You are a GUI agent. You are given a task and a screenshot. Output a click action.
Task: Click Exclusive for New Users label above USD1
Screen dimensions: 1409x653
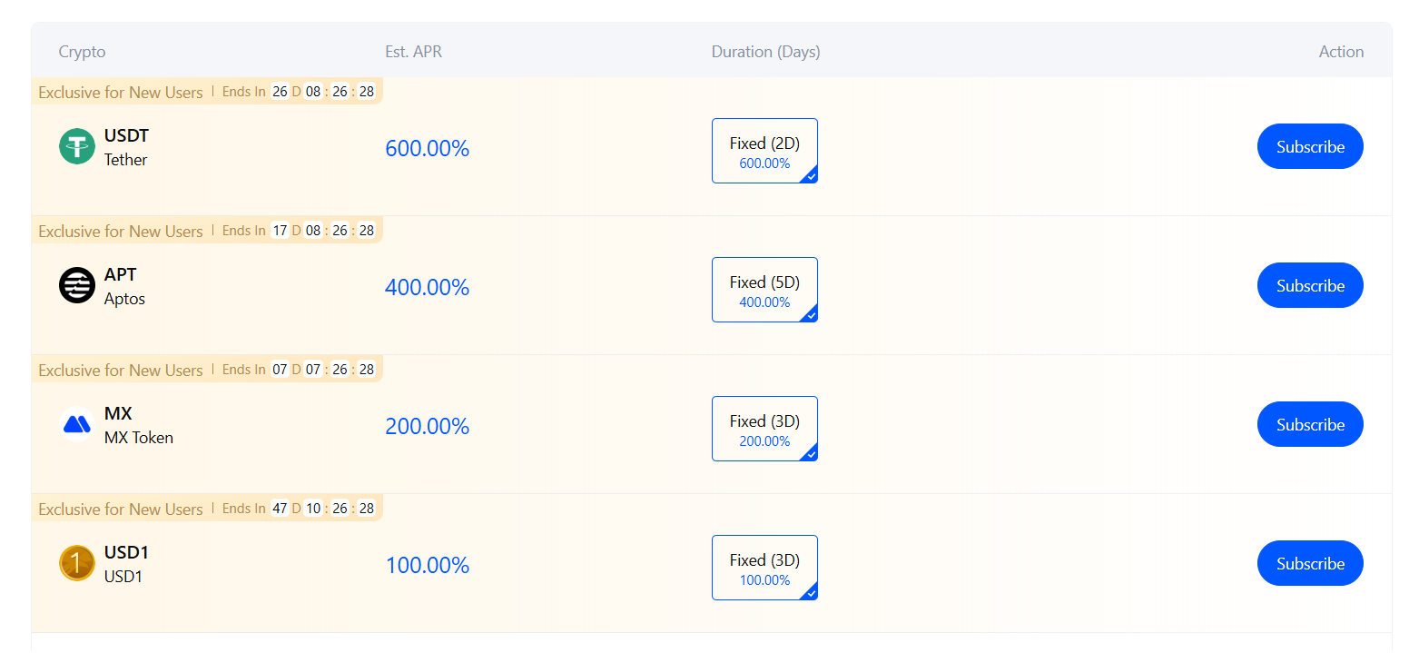point(121,509)
